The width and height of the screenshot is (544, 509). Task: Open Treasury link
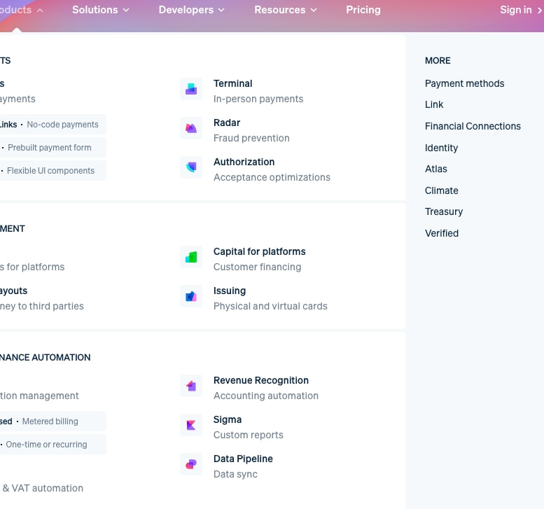point(444,211)
